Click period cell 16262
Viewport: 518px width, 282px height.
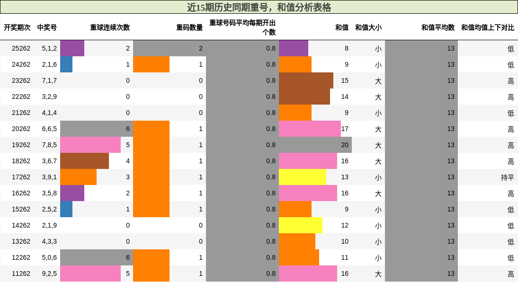[21, 193]
